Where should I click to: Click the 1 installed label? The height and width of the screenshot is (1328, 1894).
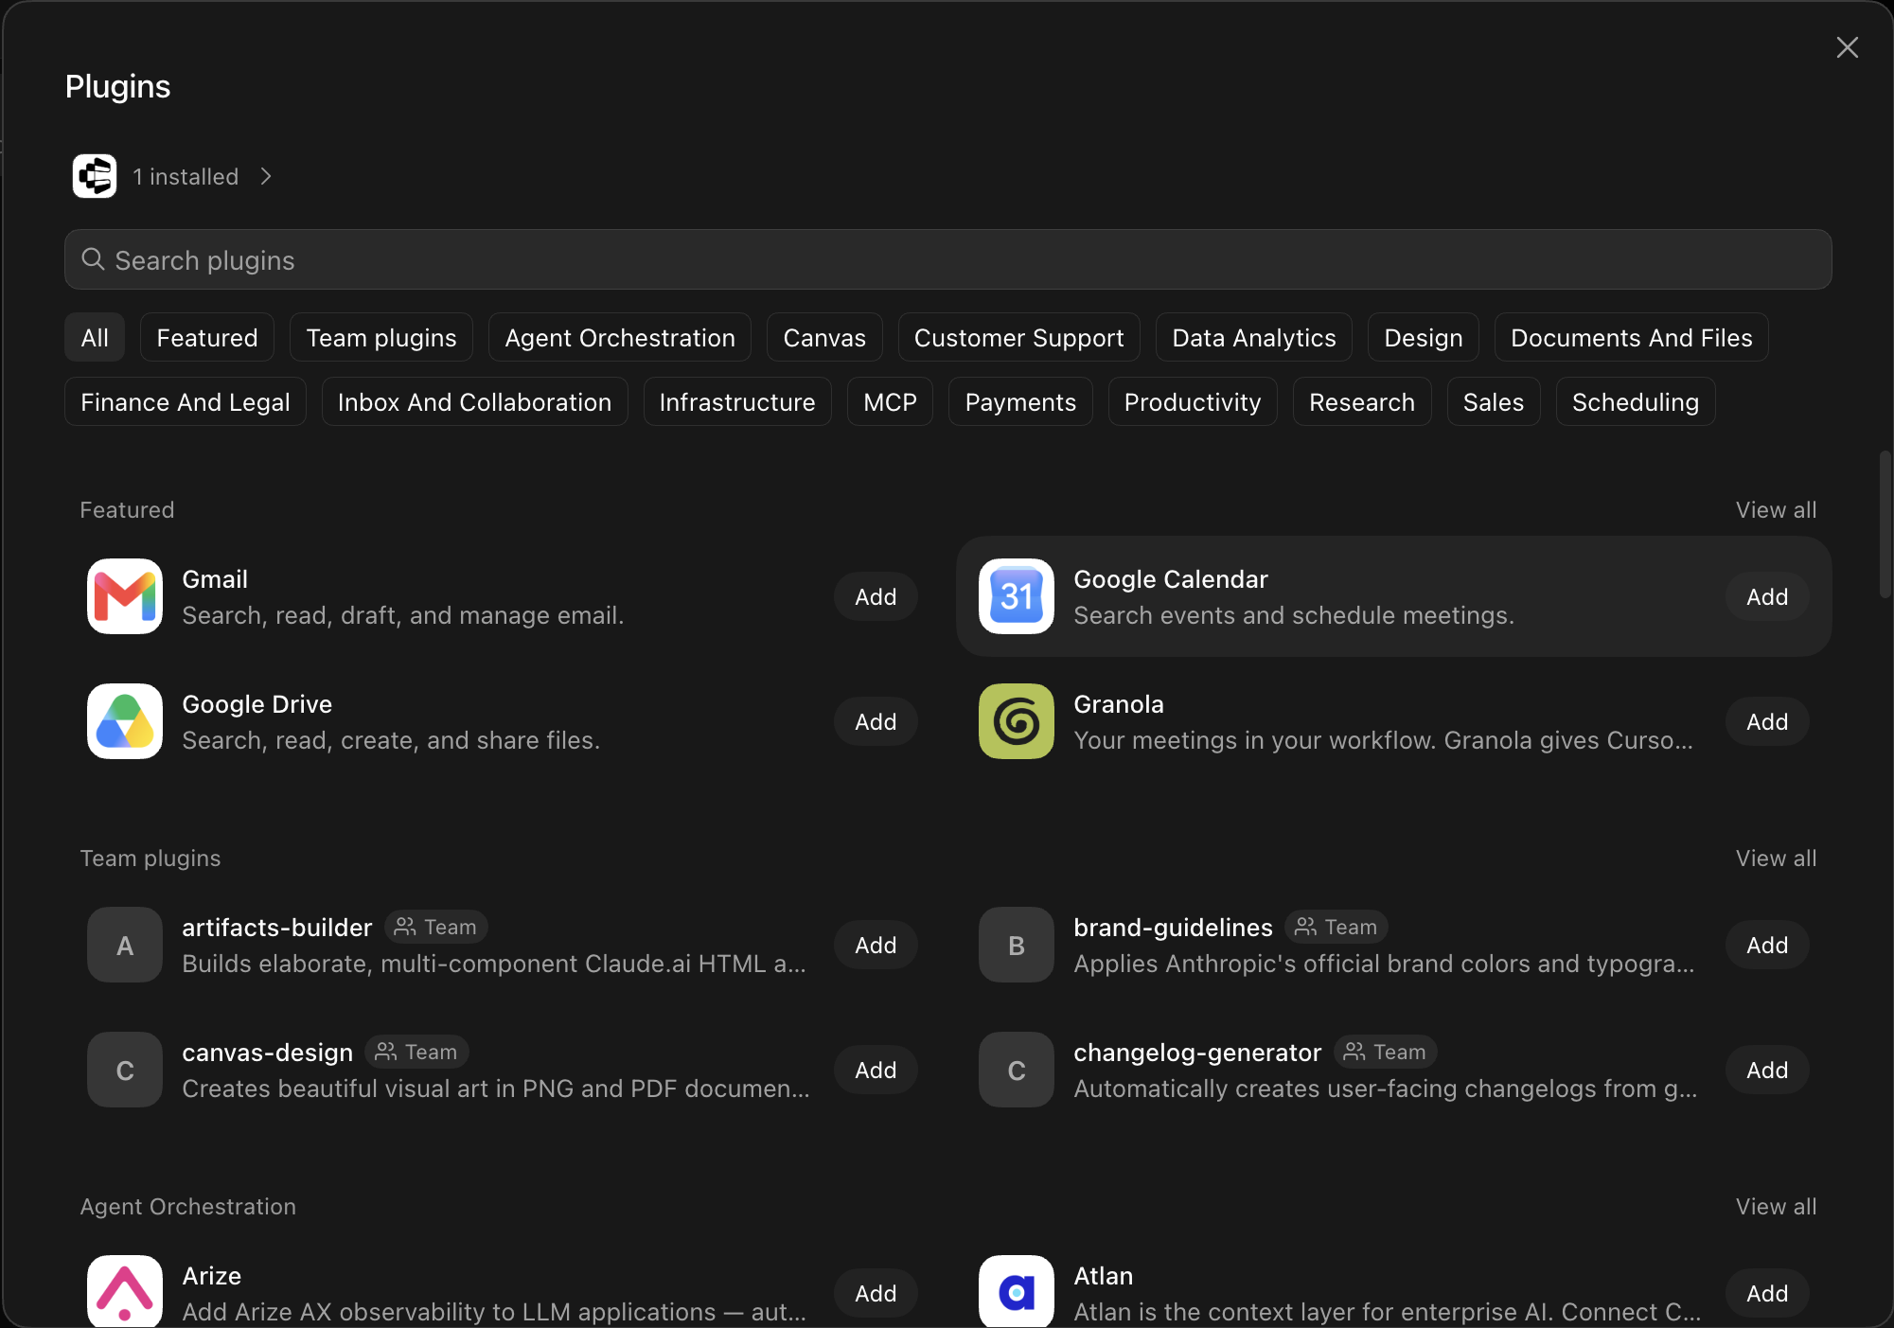[x=186, y=177]
